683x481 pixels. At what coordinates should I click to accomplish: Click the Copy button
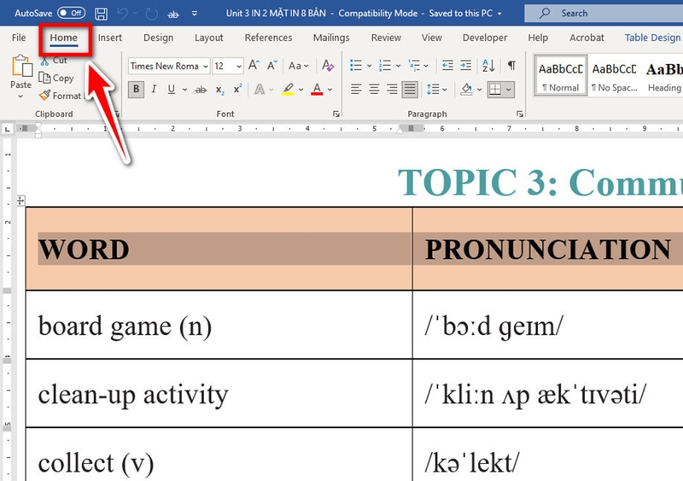(x=56, y=78)
